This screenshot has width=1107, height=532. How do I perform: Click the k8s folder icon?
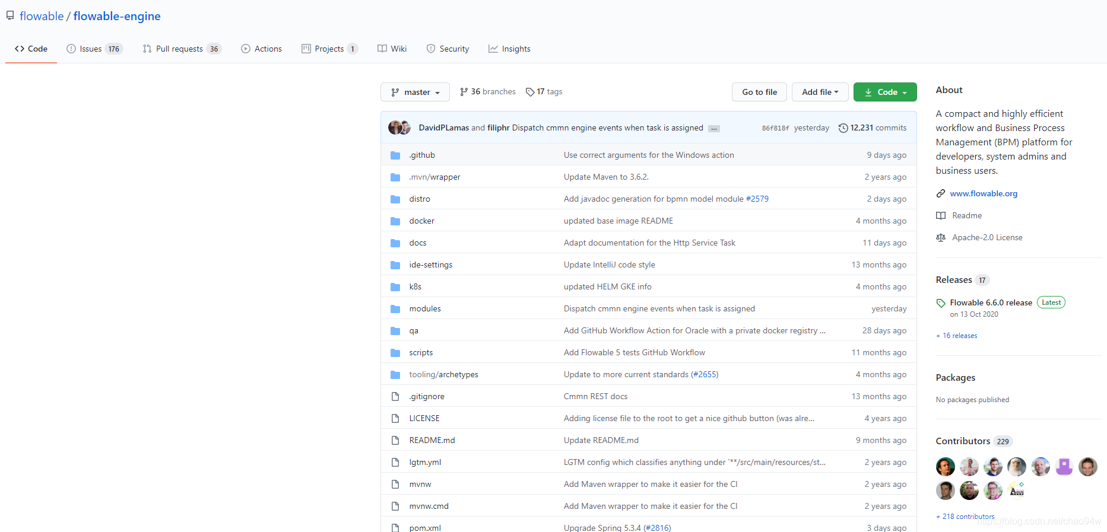coord(395,287)
